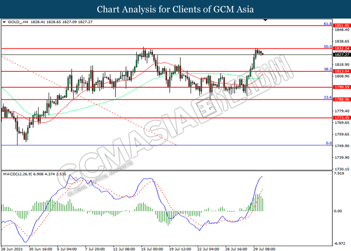Click the MACD 0.00 zero level value
Viewport: 351px width, 251px height.
coord(338,211)
